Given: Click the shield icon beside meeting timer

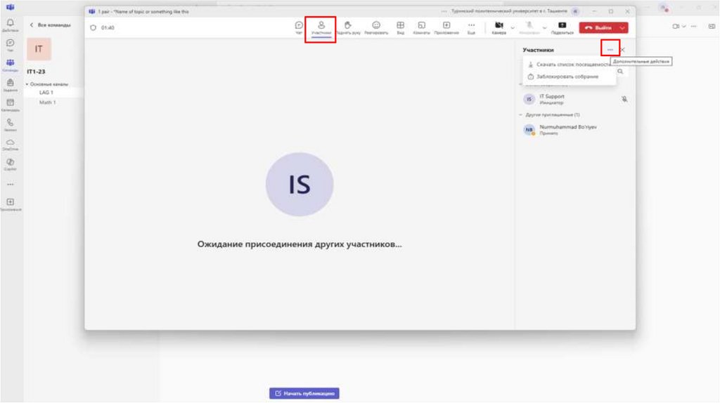Looking at the screenshot, I should pos(94,27).
